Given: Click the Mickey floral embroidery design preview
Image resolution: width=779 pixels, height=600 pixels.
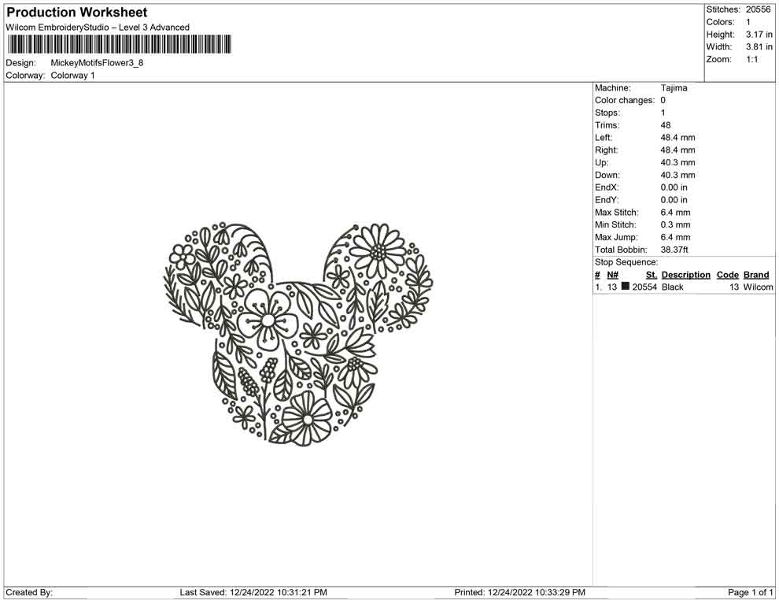Looking at the screenshot, I should 298,334.
